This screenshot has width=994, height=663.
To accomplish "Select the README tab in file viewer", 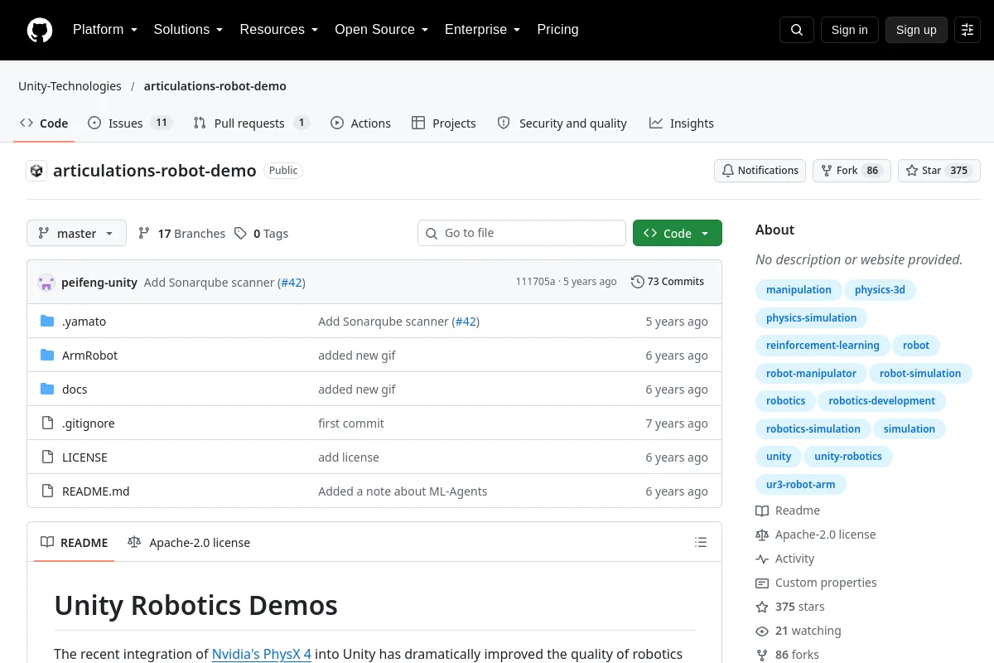I will [x=75, y=543].
